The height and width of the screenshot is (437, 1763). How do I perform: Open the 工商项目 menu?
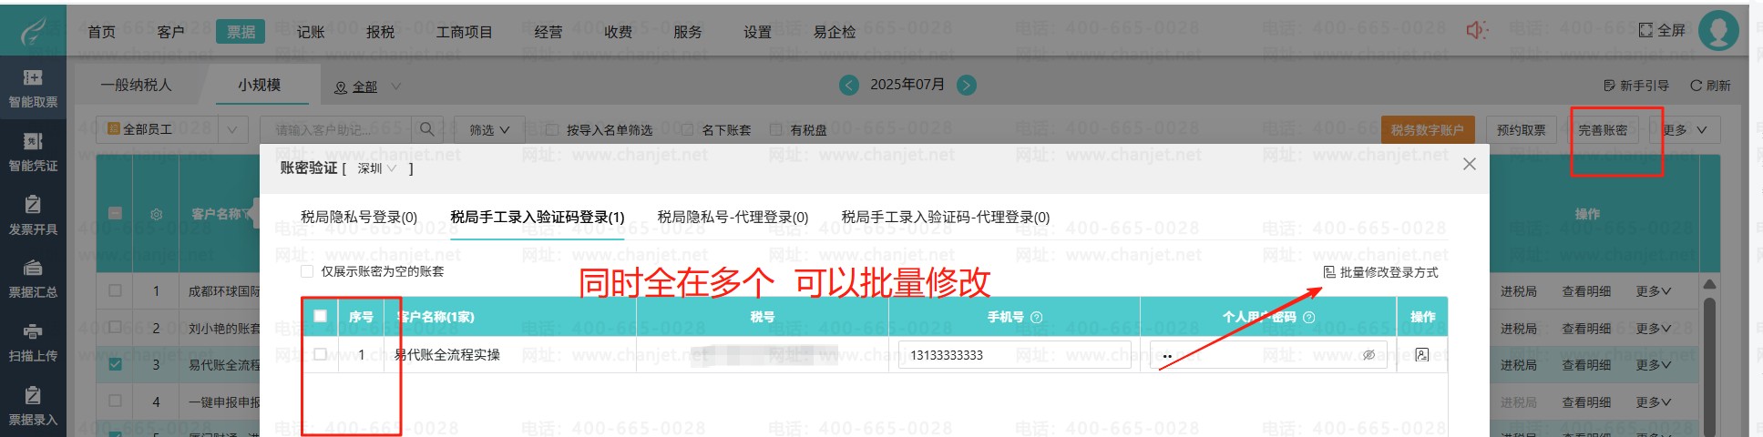(465, 32)
